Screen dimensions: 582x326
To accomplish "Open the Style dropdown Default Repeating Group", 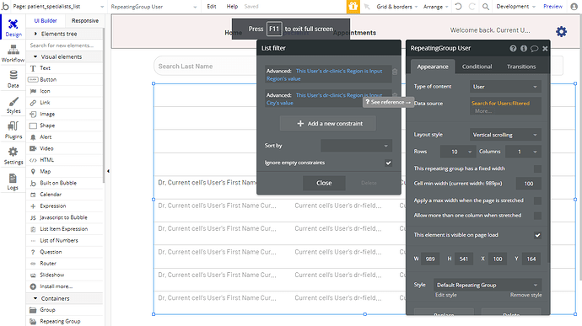I will tap(487, 286).
